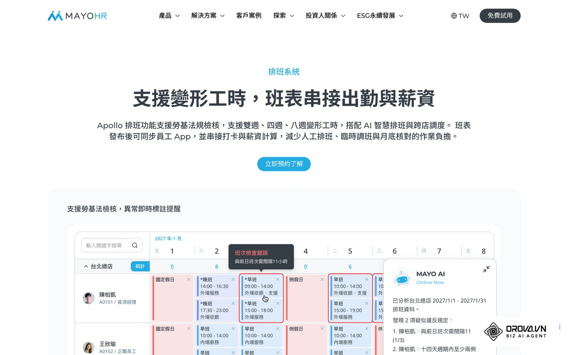Viewport: 568px width, 355px height.
Task: Click the 立即預約了解 button
Action: [x=284, y=164]
